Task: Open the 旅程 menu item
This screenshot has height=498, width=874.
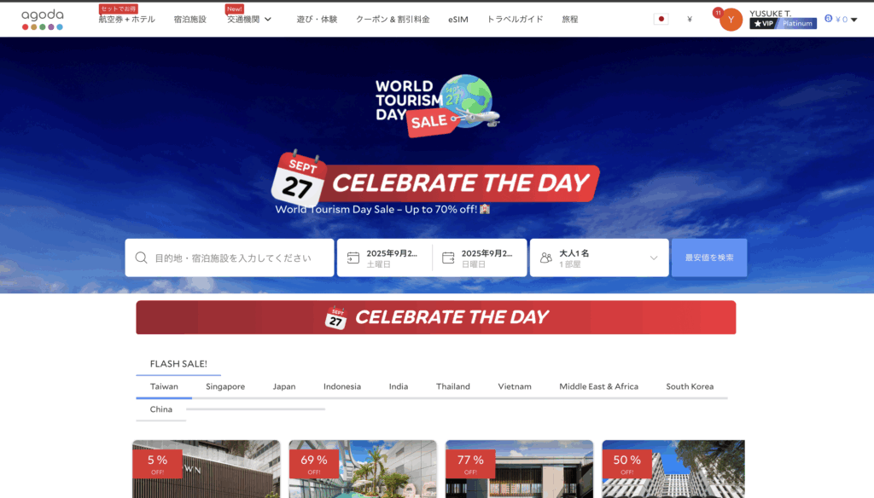Action: pos(569,19)
